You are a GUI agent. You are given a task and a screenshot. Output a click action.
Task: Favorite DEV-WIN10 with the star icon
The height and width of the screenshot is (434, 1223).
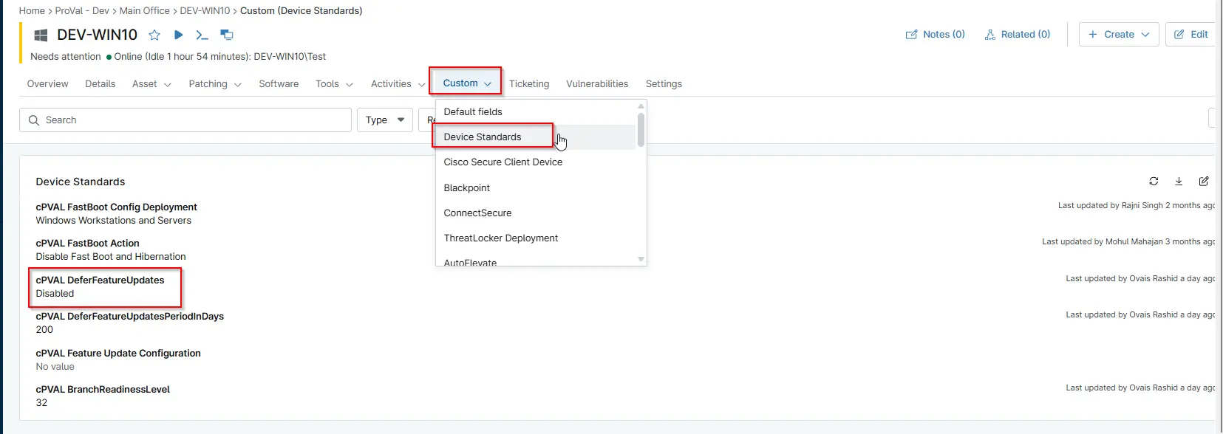click(x=154, y=35)
